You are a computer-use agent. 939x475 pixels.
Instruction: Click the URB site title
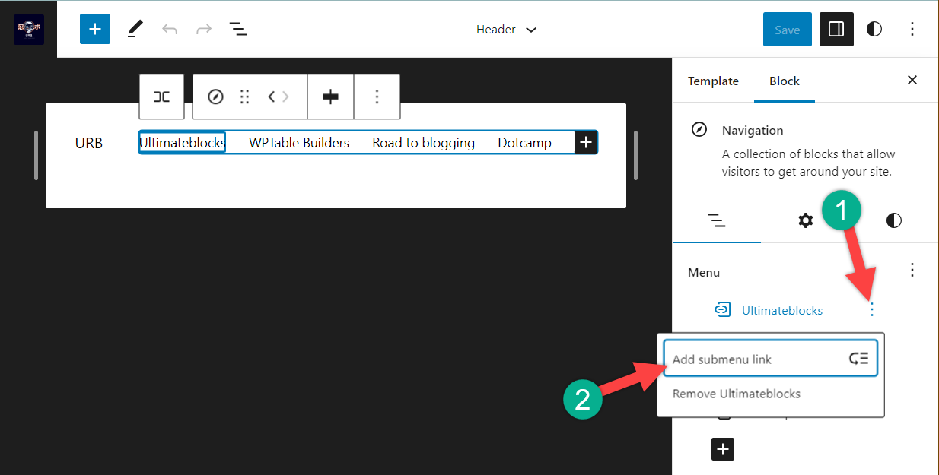(x=89, y=143)
